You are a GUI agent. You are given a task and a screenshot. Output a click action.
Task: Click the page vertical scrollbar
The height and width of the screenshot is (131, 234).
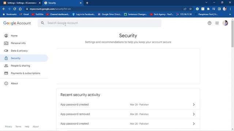[x=233, y=34]
